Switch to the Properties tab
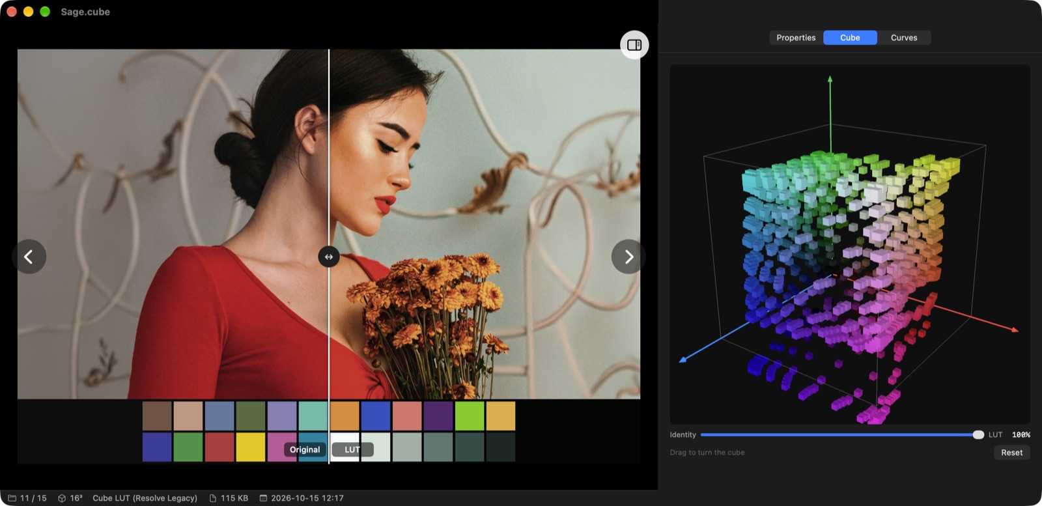This screenshot has width=1042, height=506. (796, 38)
